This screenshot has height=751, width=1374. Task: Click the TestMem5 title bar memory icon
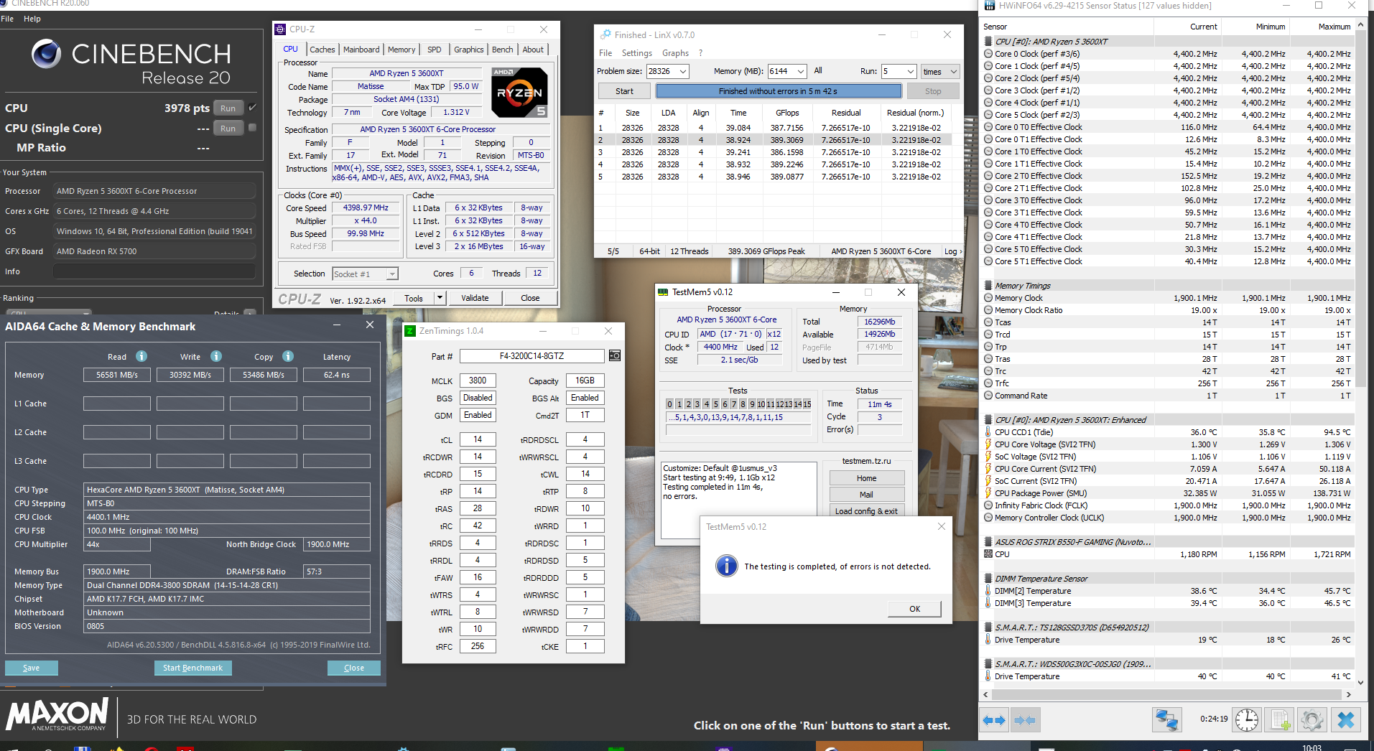point(663,292)
